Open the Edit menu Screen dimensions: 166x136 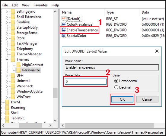15,5
